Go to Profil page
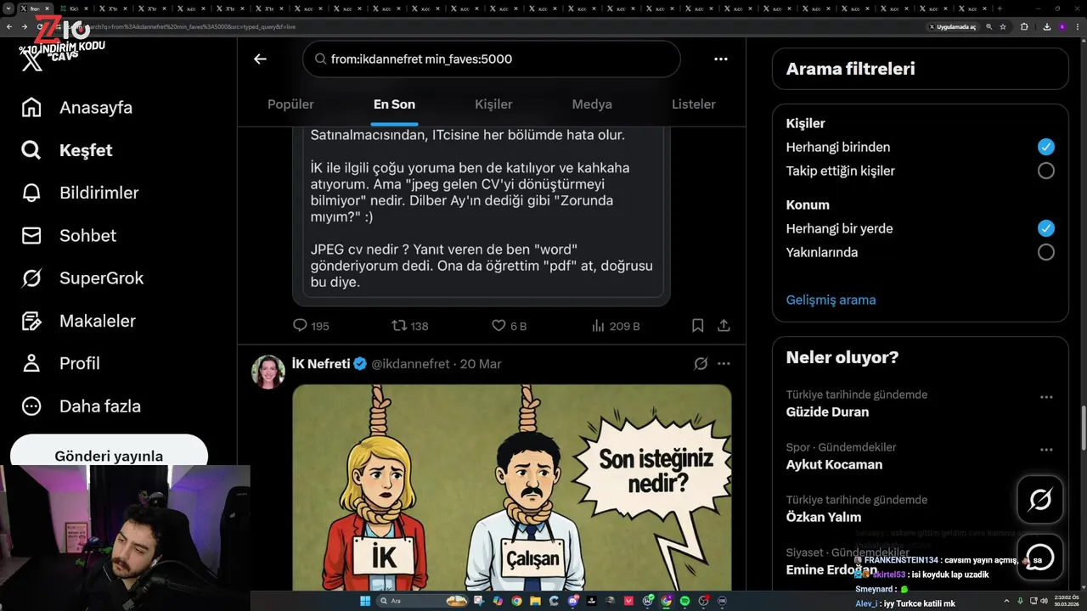1087x611 pixels. [61, 363]
